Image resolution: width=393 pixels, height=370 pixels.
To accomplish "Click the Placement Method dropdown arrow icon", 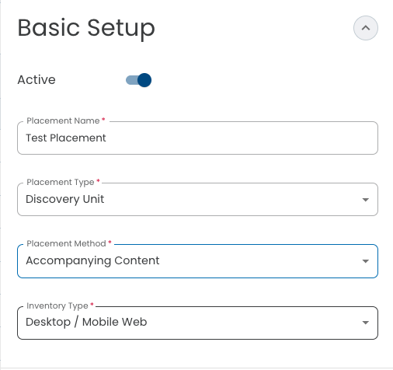I will click(x=365, y=261).
